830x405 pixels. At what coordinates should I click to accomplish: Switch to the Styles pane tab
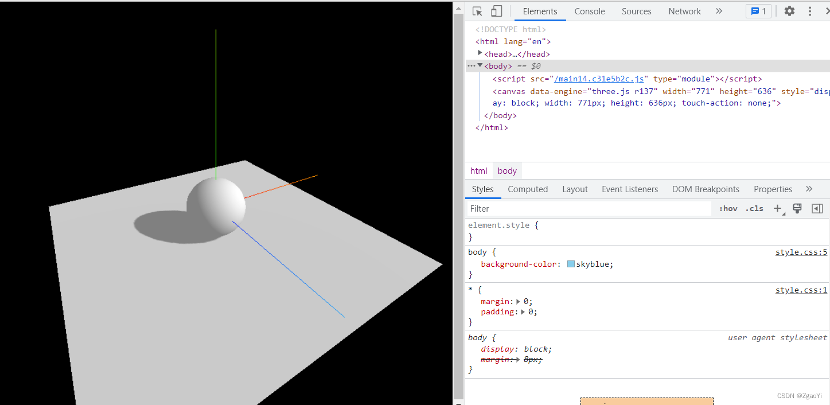(482, 189)
